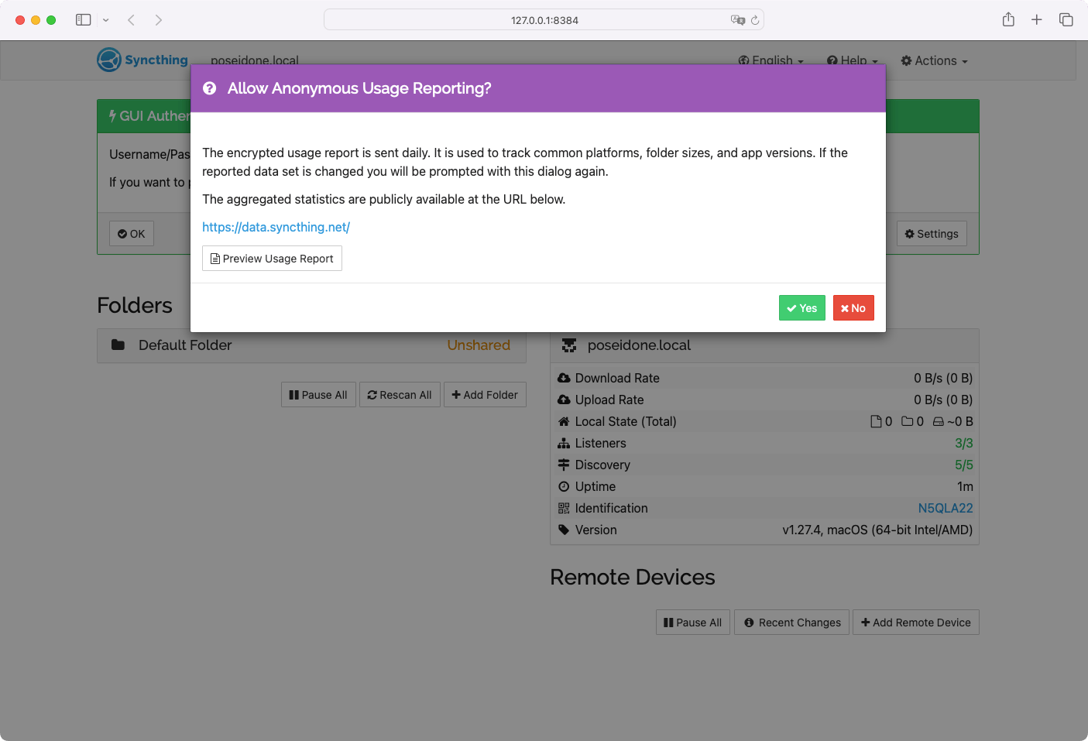Expand the Default Folder row

point(311,345)
